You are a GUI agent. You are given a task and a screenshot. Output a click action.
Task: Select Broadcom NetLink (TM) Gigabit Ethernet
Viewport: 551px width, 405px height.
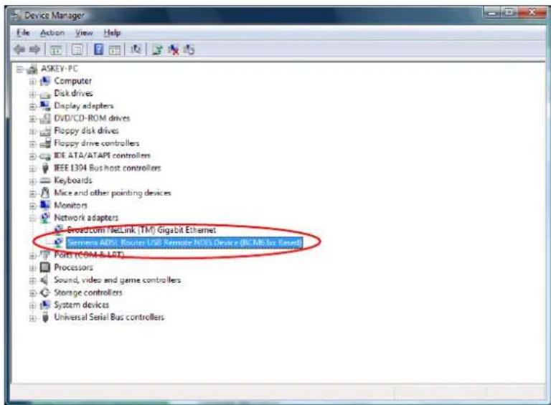tap(141, 230)
